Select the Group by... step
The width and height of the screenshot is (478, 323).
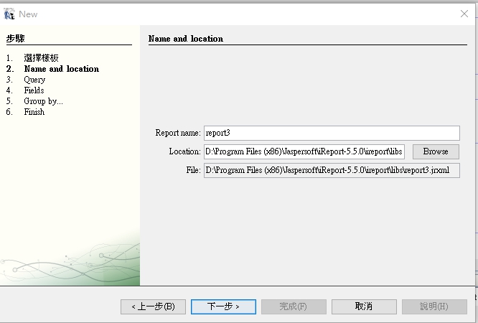pos(43,101)
